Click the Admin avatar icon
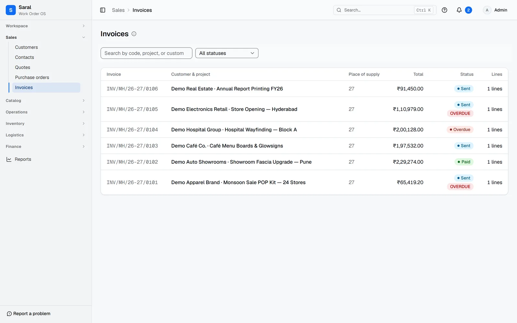 [x=487, y=10]
